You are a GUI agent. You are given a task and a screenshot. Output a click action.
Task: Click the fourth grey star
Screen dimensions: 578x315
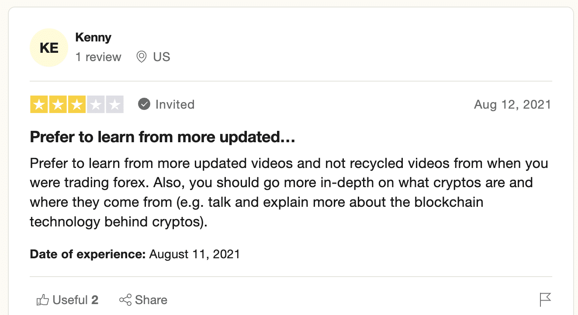96,105
